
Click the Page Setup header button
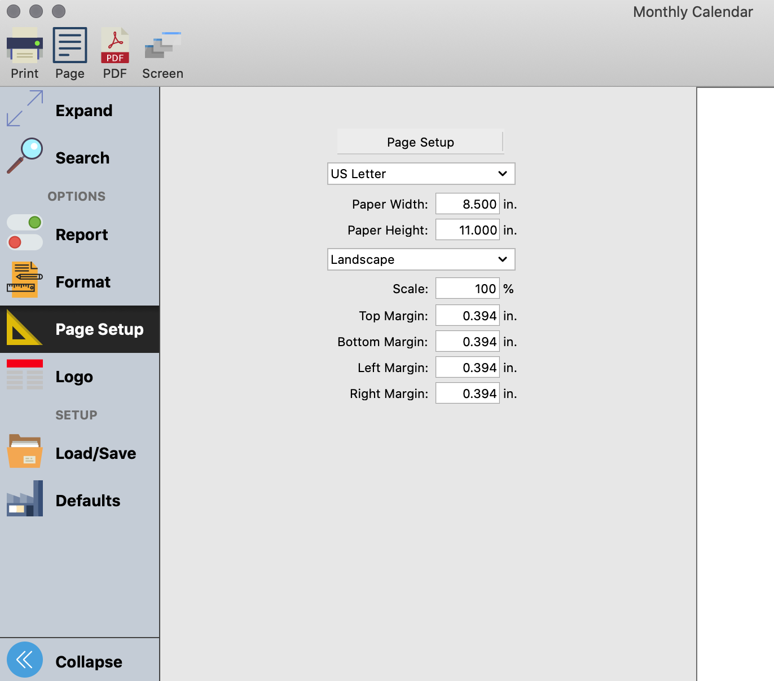point(420,142)
